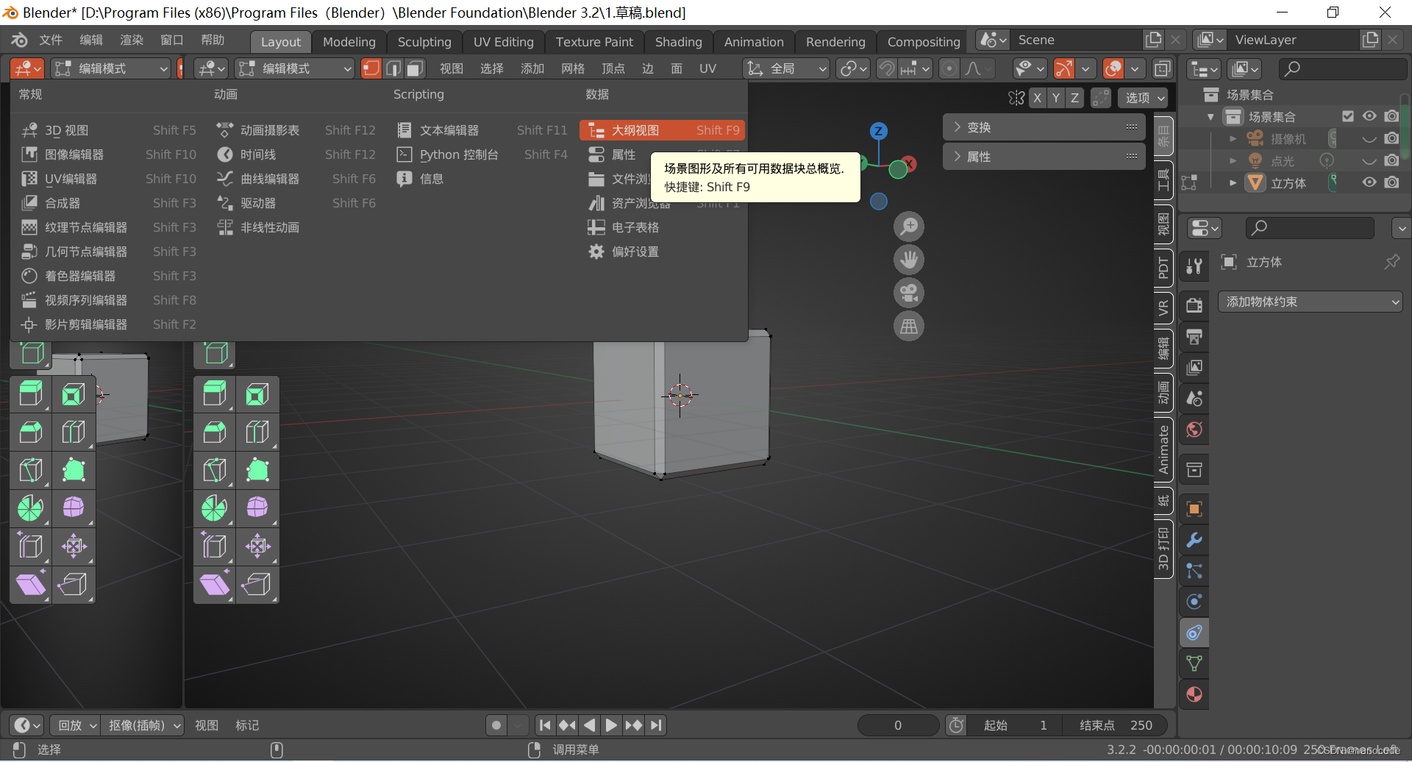1412x762 pixels.
Task: Open the 3D 视图 editor type
Action: point(108,130)
